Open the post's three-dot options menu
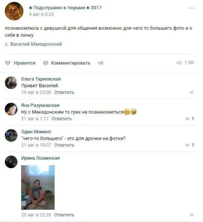 (x=191, y=8)
